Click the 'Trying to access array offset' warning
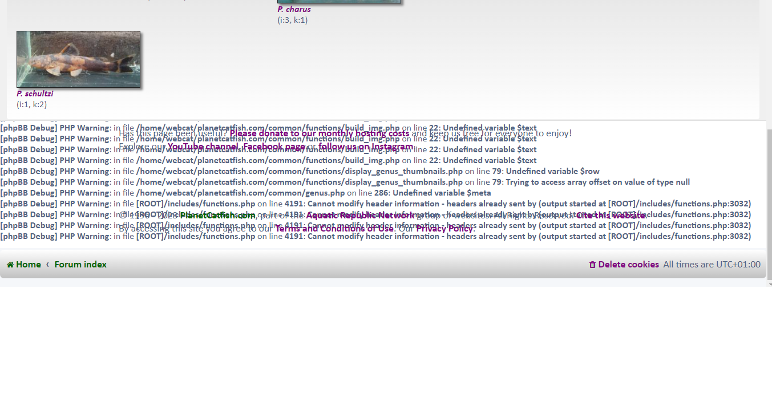772x410 pixels. (345, 182)
